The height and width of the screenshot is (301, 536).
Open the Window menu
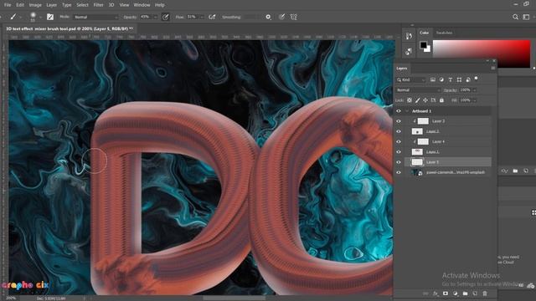pyautogui.click(x=142, y=5)
